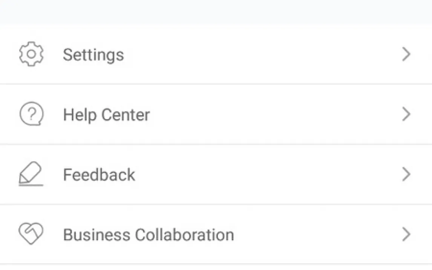
Task: Choose the Feedback menu entry
Action: click(188, 175)
